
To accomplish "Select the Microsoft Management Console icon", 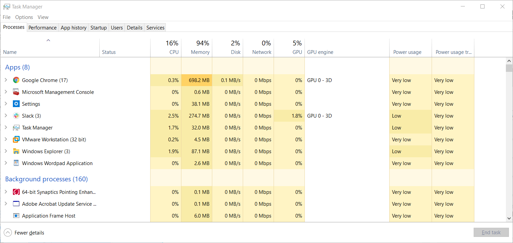I will click(16, 92).
